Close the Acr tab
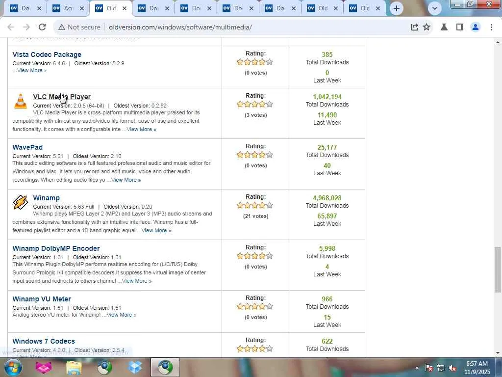 pyautogui.click(x=82, y=8)
